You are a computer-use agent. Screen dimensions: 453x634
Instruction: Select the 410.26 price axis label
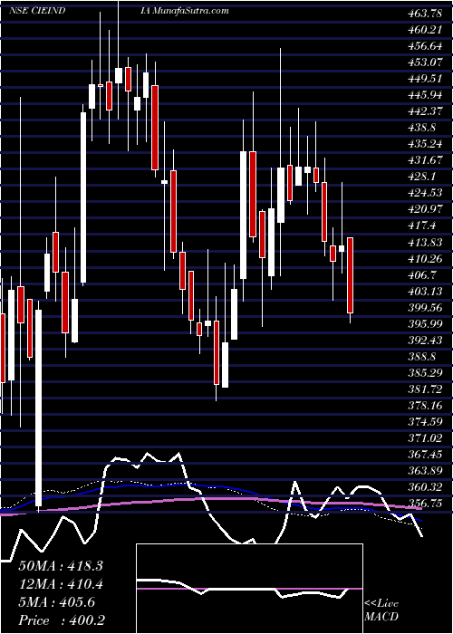[424, 258]
